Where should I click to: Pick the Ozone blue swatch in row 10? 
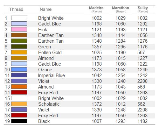click(19, 69)
